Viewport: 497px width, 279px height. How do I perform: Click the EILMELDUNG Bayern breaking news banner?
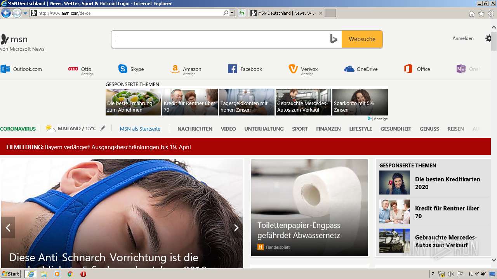click(245, 147)
